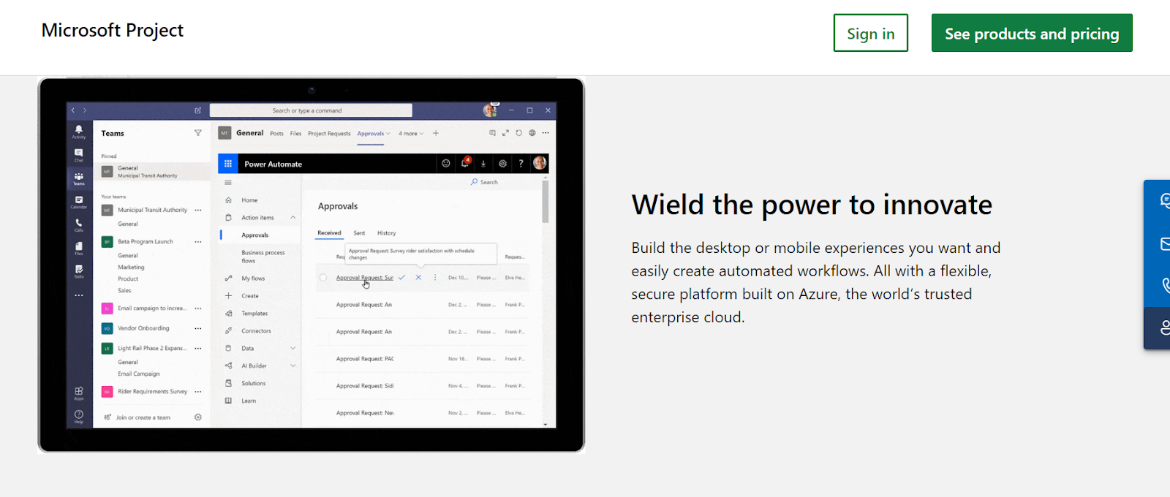Open more options for Vendor Onboarding
This screenshot has width=1170, height=497.
point(198,328)
